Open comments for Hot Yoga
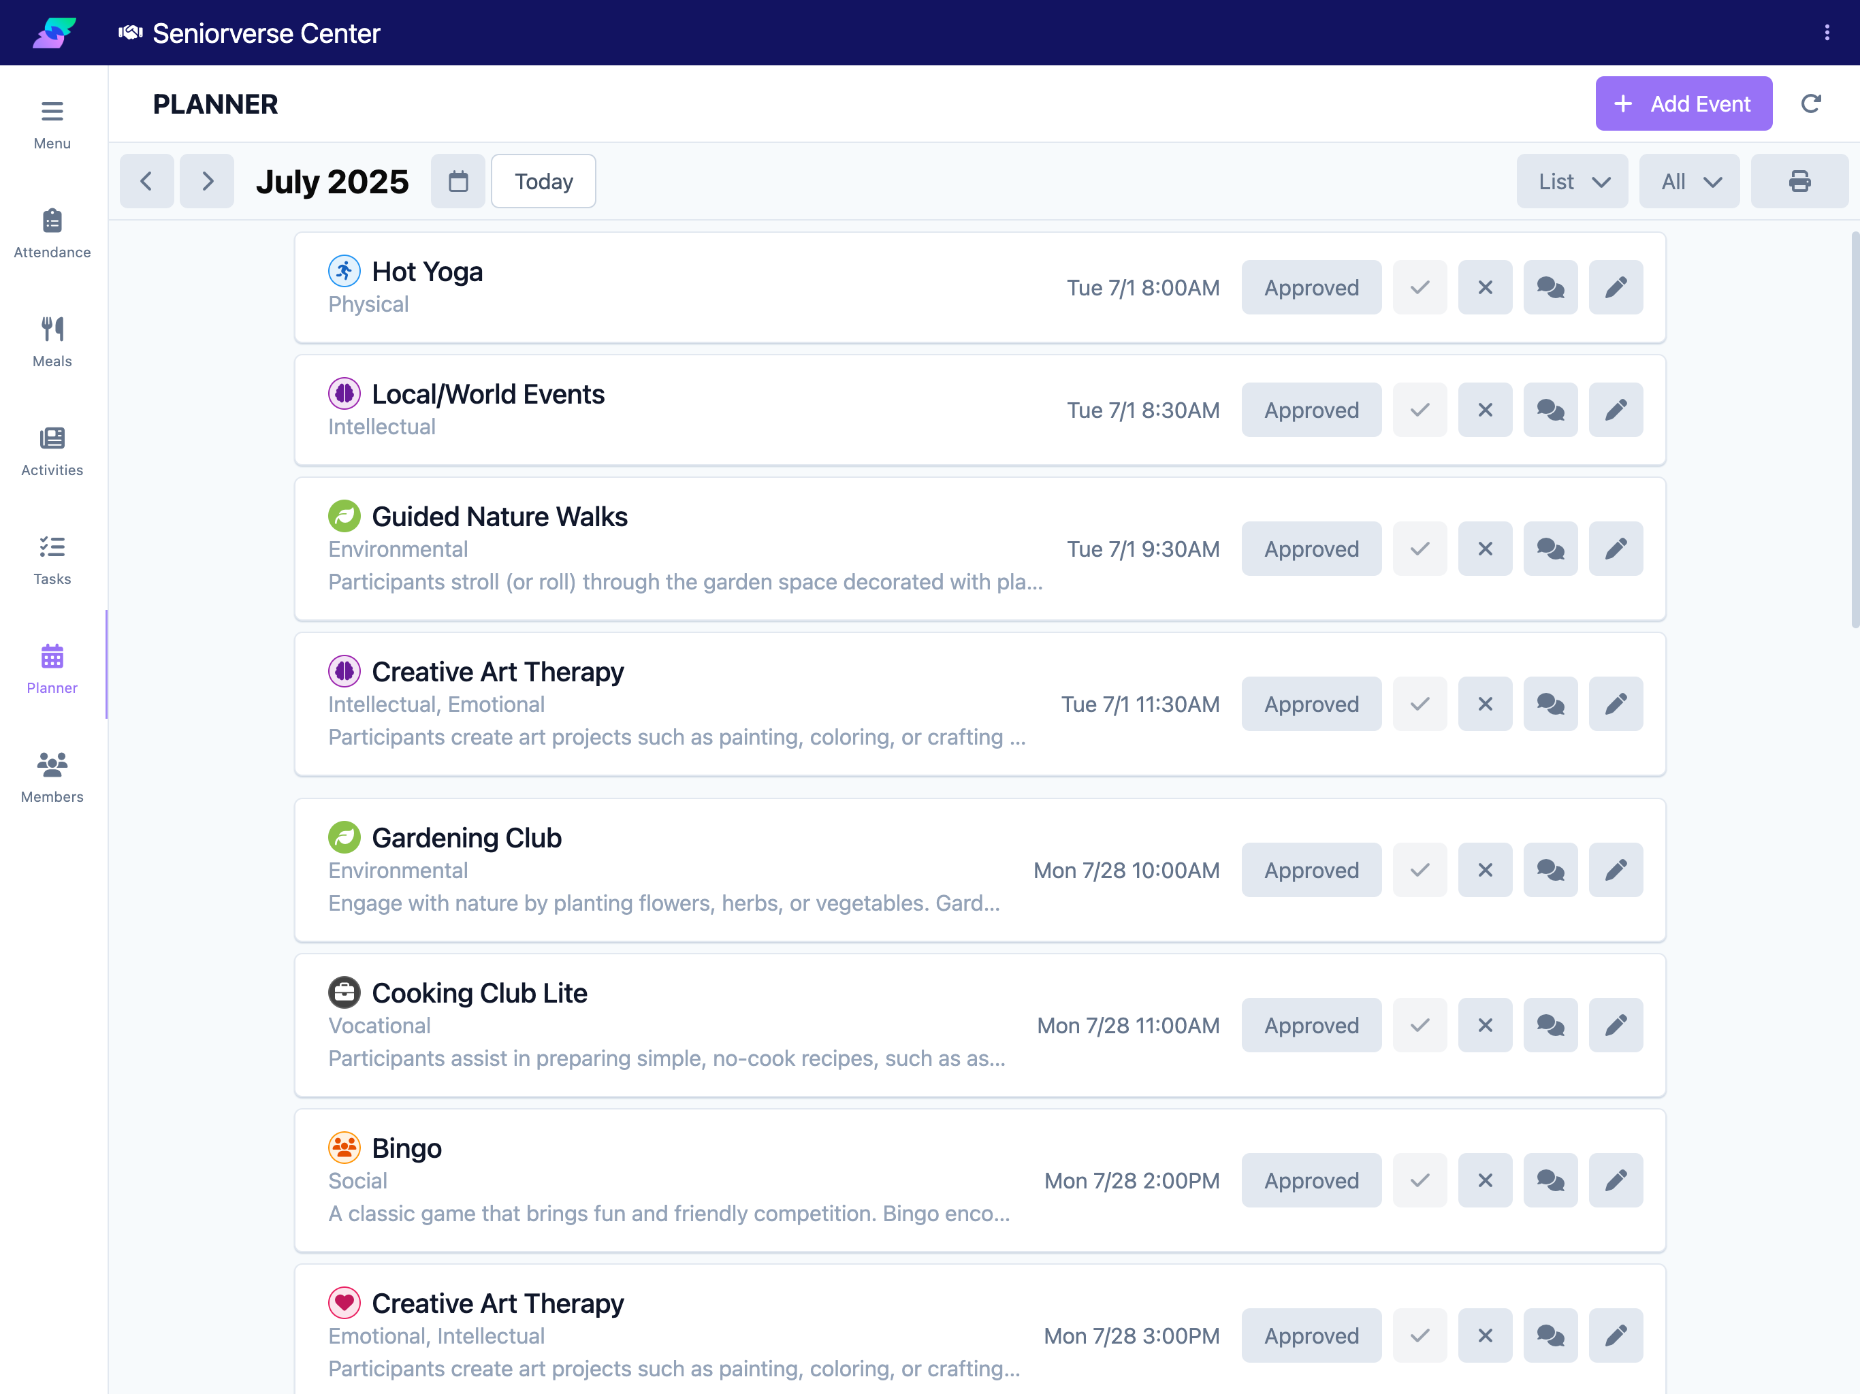The width and height of the screenshot is (1860, 1394). [x=1550, y=287]
